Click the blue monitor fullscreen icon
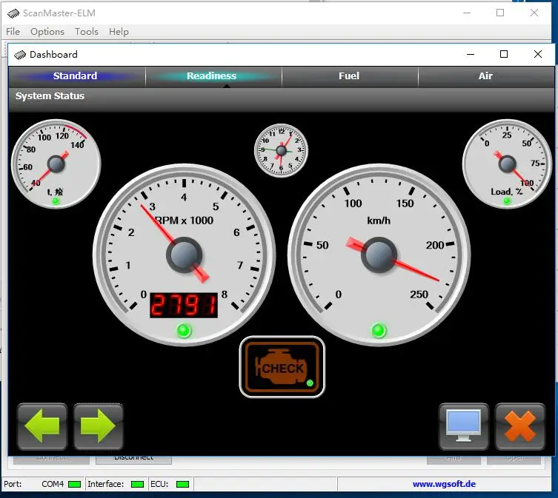 (x=464, y=426)
